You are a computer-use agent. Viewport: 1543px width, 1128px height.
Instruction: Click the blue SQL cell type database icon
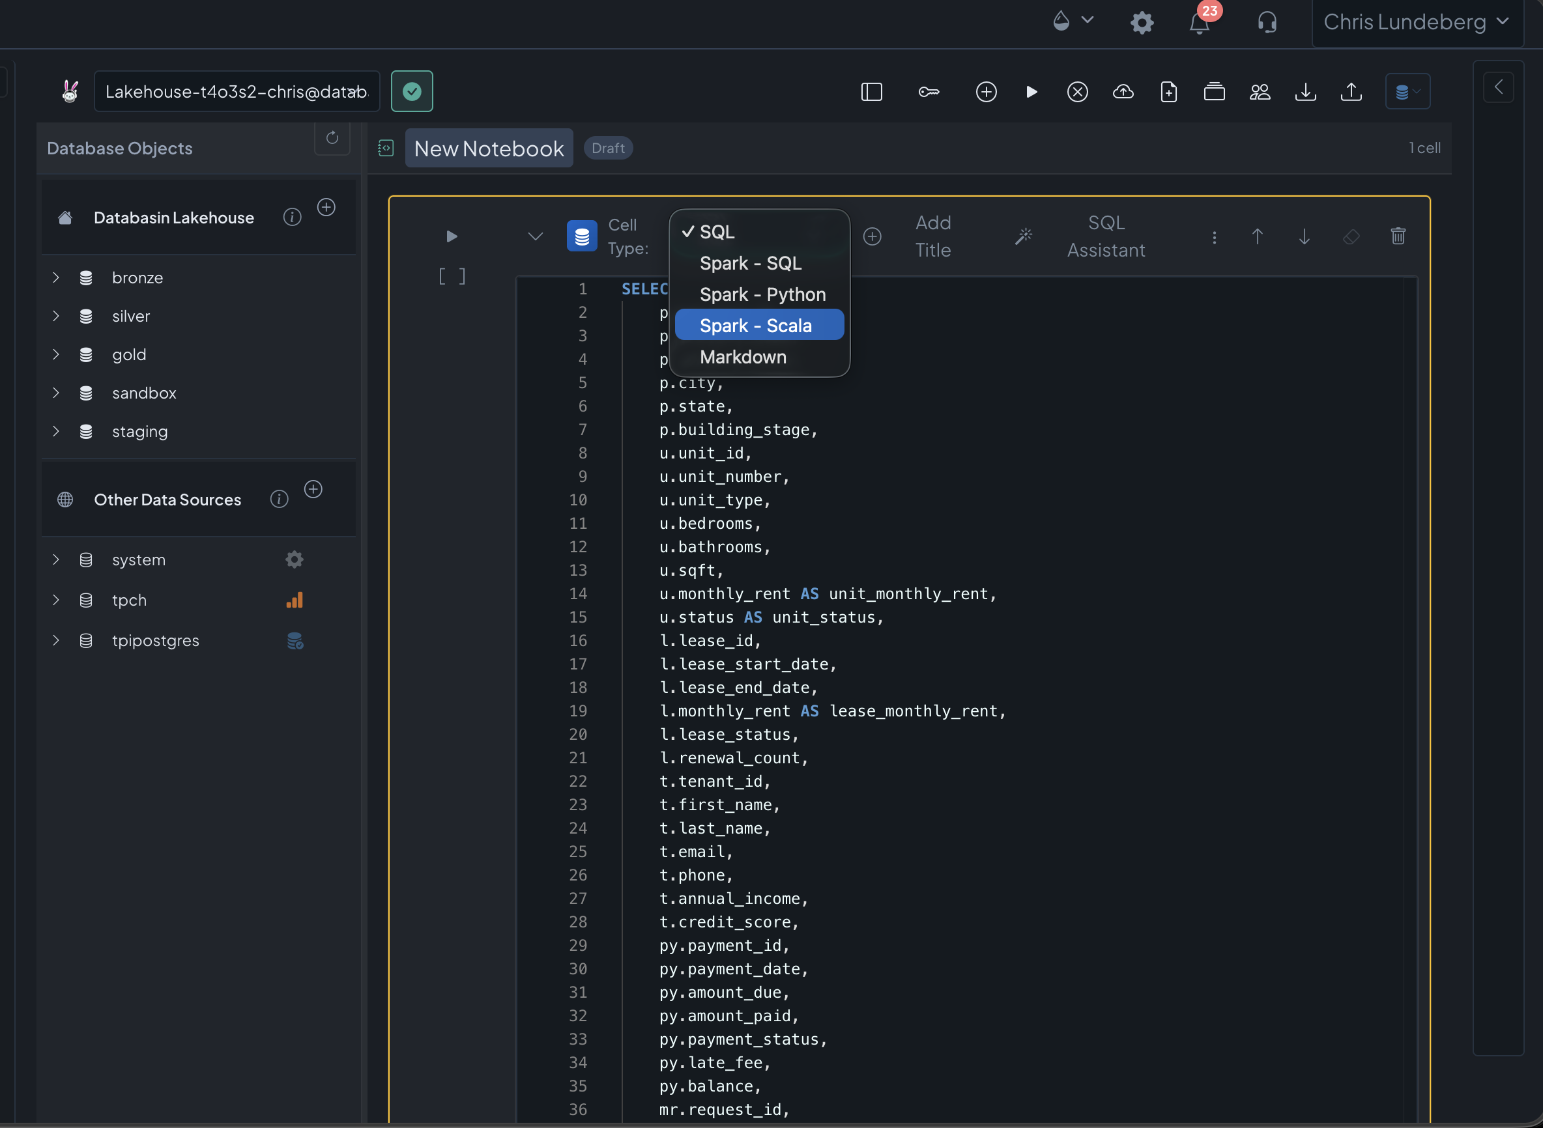pyautogui.click(x=582, y=236)
